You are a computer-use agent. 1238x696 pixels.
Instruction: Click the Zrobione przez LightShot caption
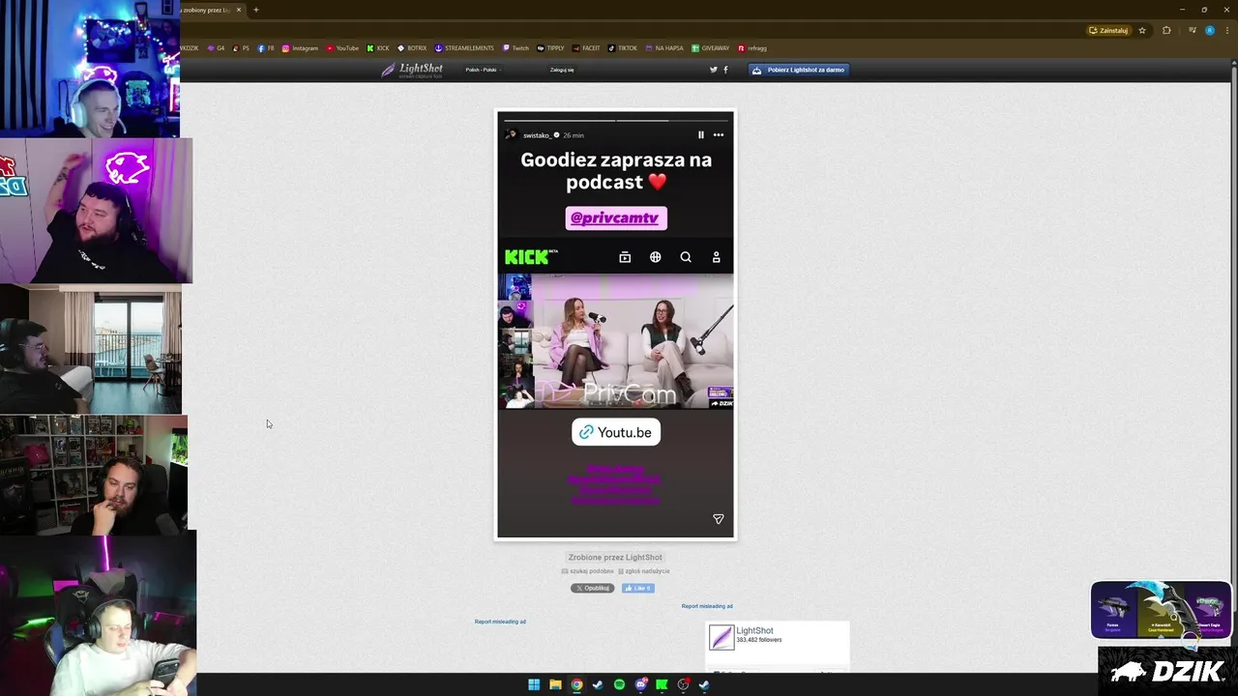615,557
